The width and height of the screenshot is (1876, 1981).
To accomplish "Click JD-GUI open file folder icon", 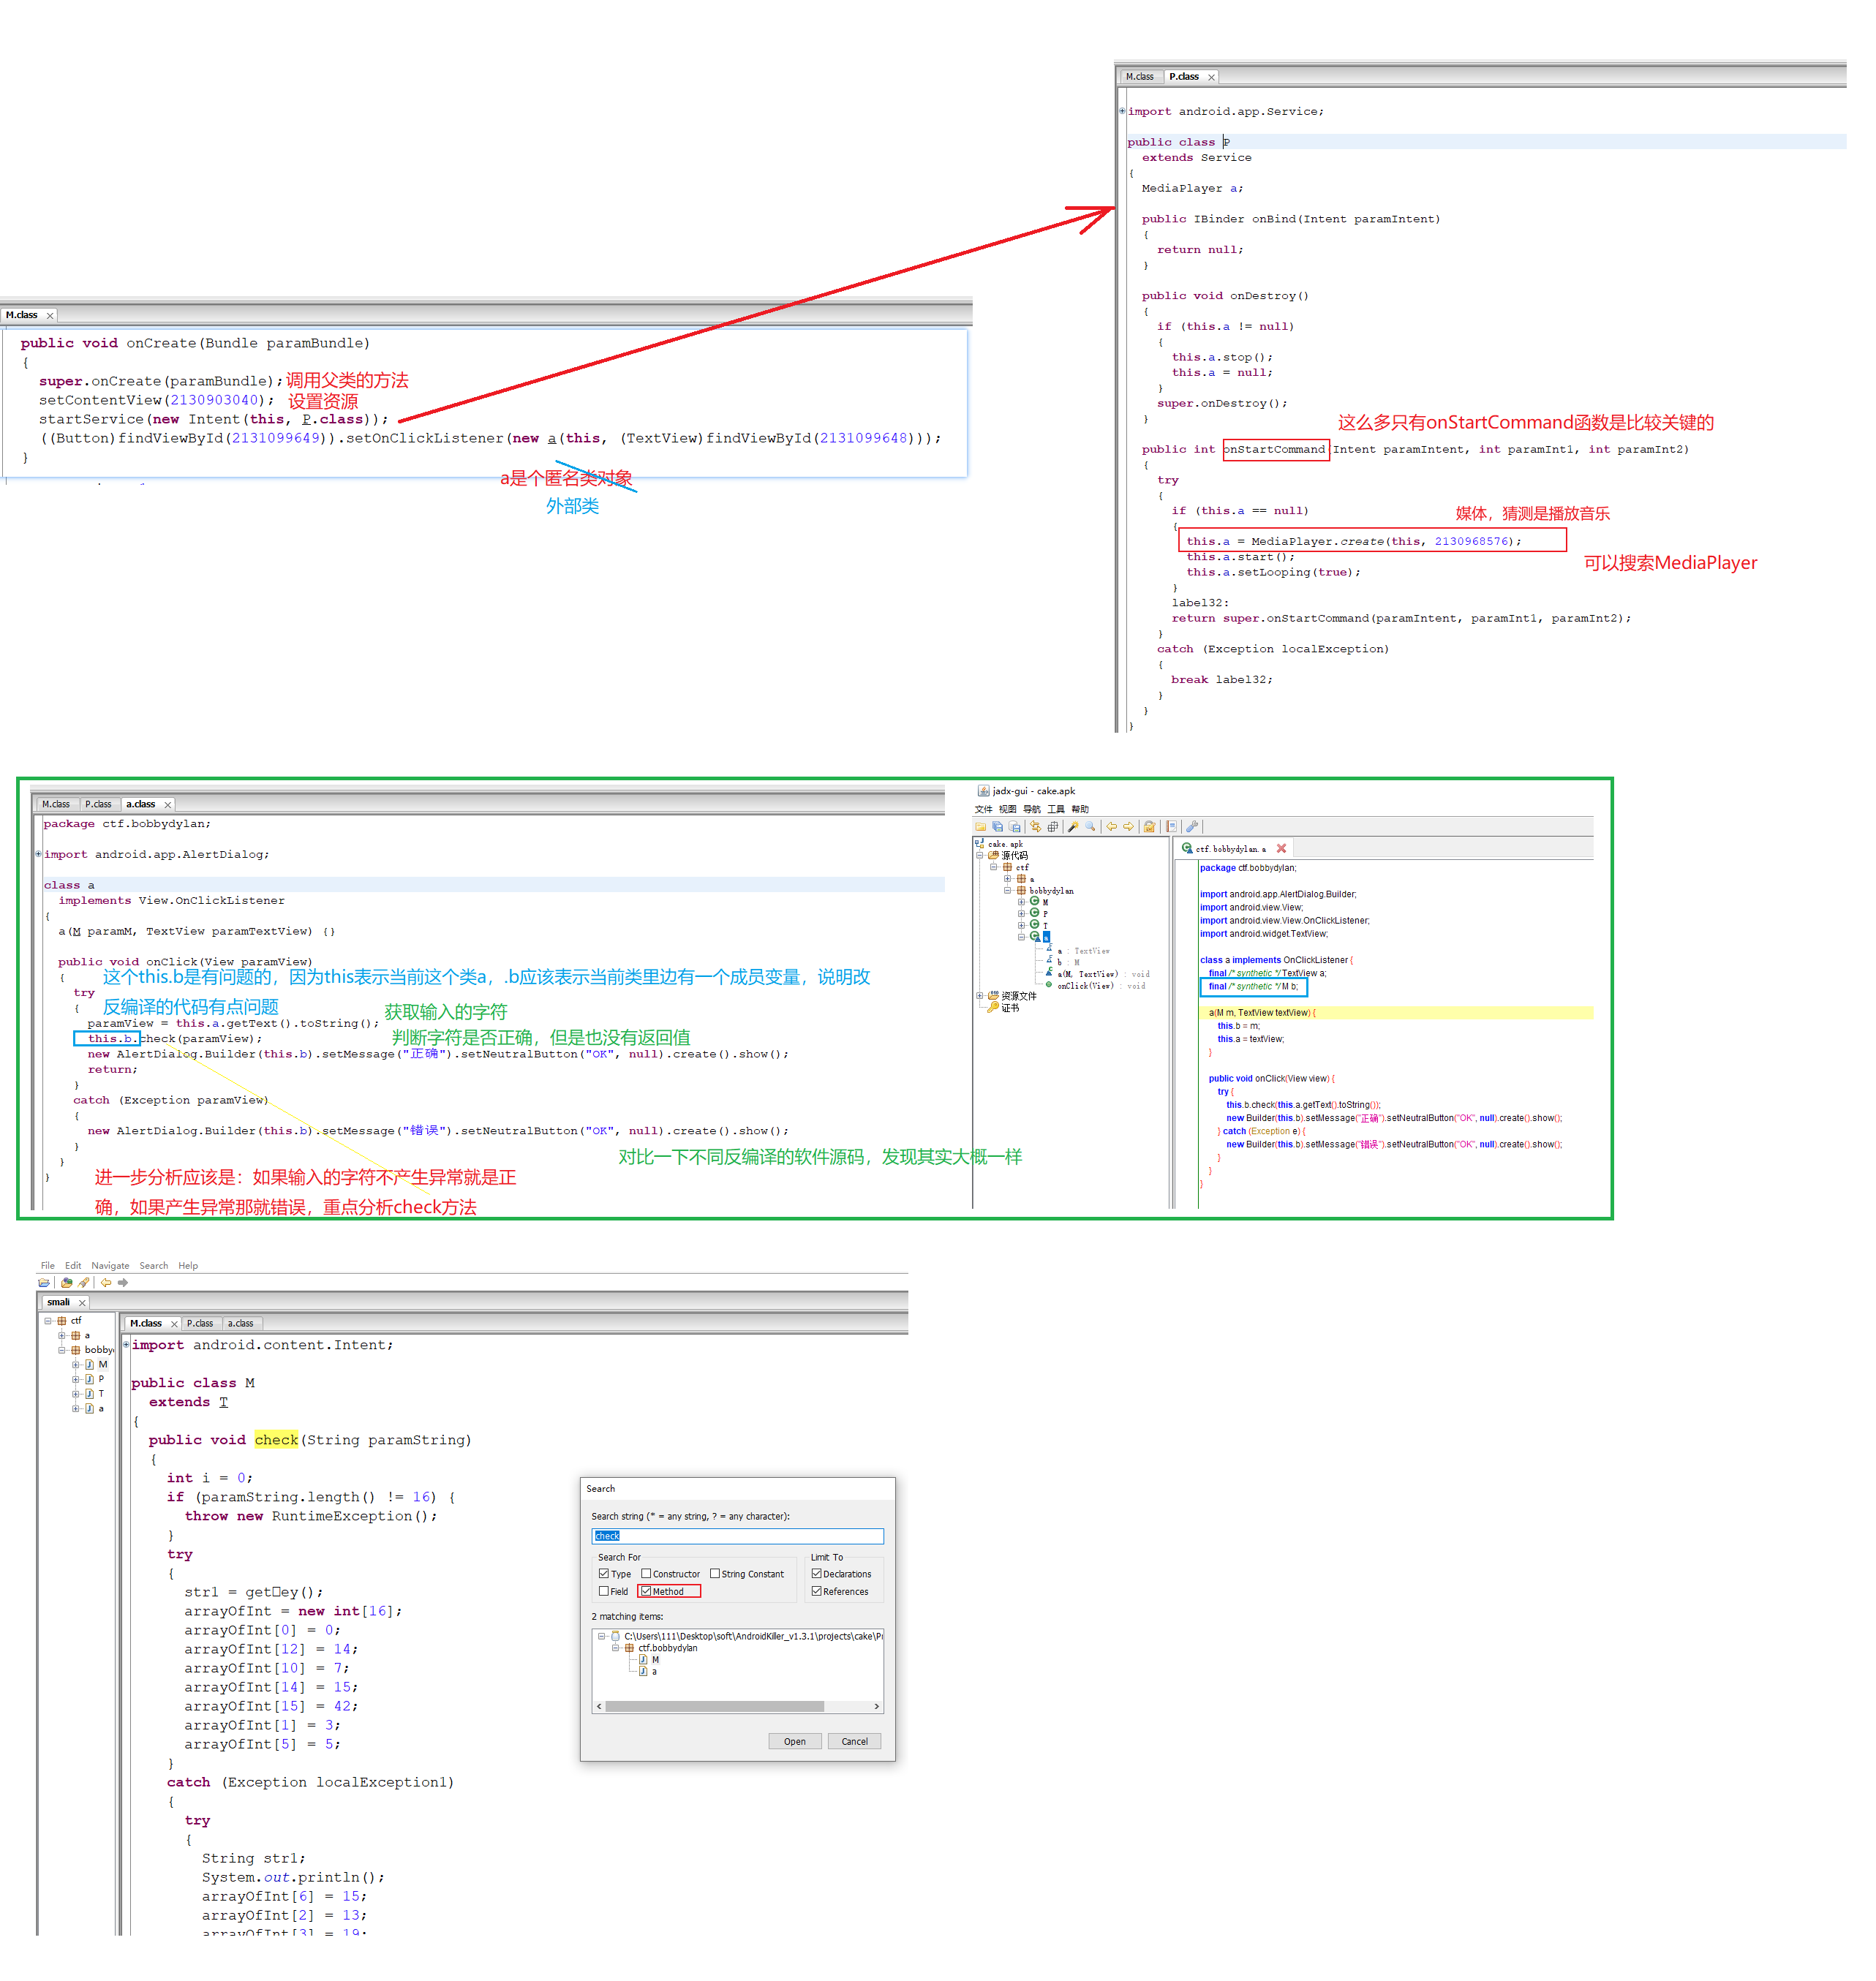I will tap(44, 1283).
